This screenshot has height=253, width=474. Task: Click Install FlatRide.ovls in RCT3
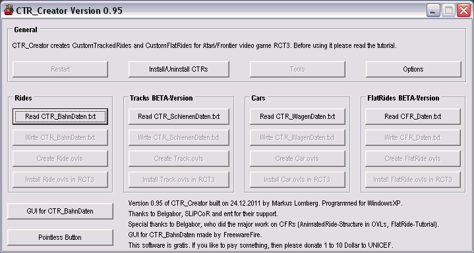point(413,180)
